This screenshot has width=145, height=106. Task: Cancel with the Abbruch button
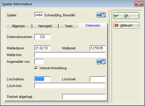(127, 25)
